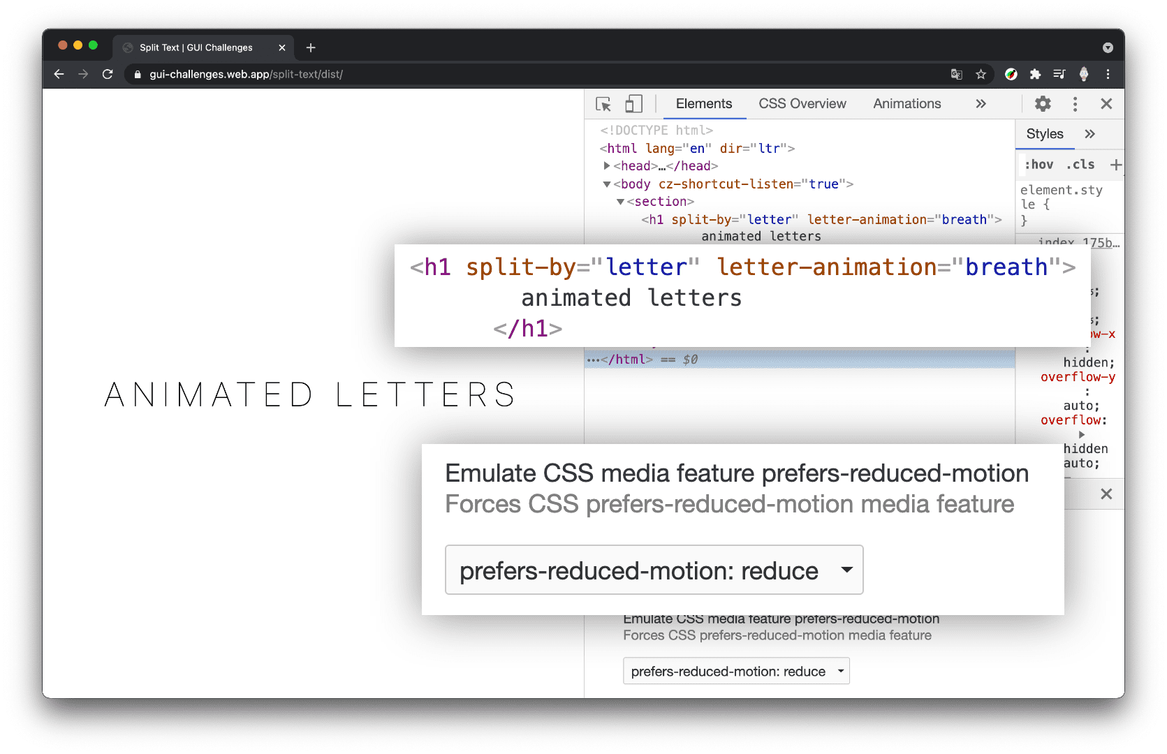Toggle the .cls element classes panel
The height and width of the screenshot is (754, 1167).
click(x=1080, y=164)
